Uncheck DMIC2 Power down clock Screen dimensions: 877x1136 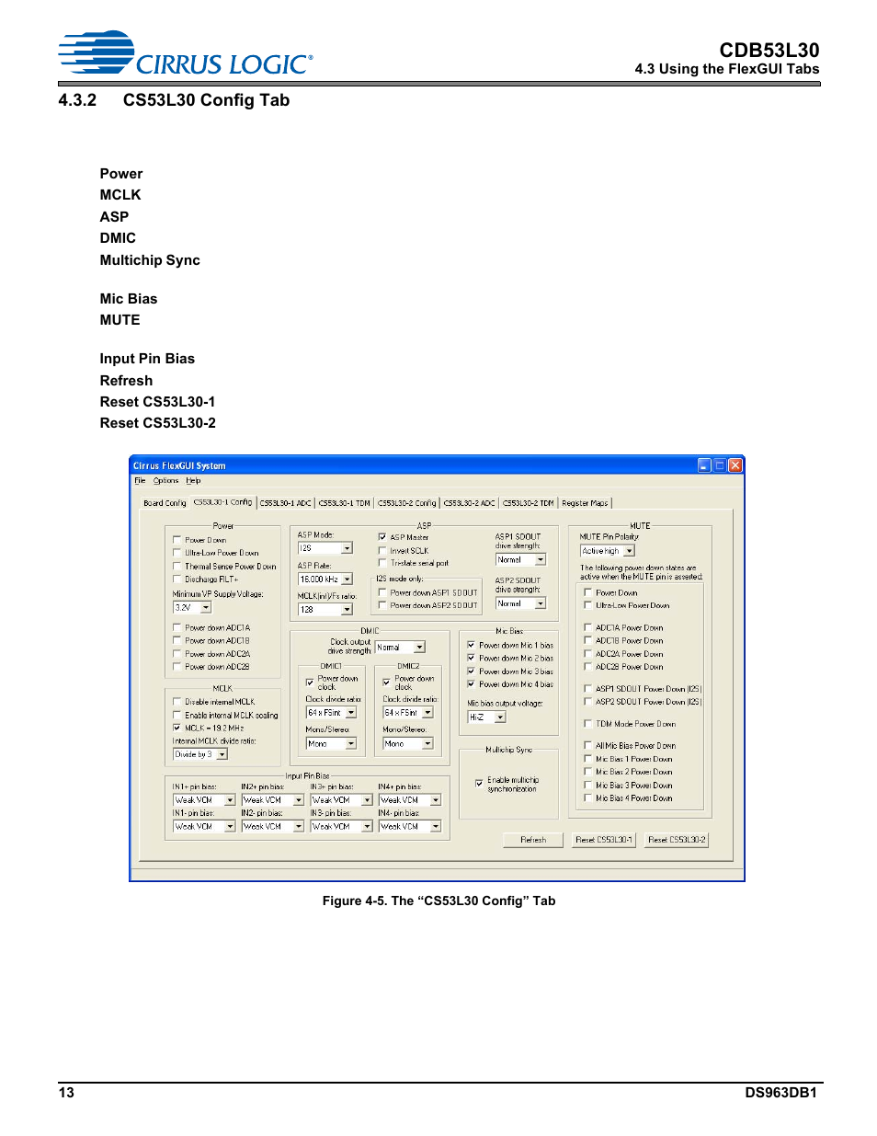(387, 682)
